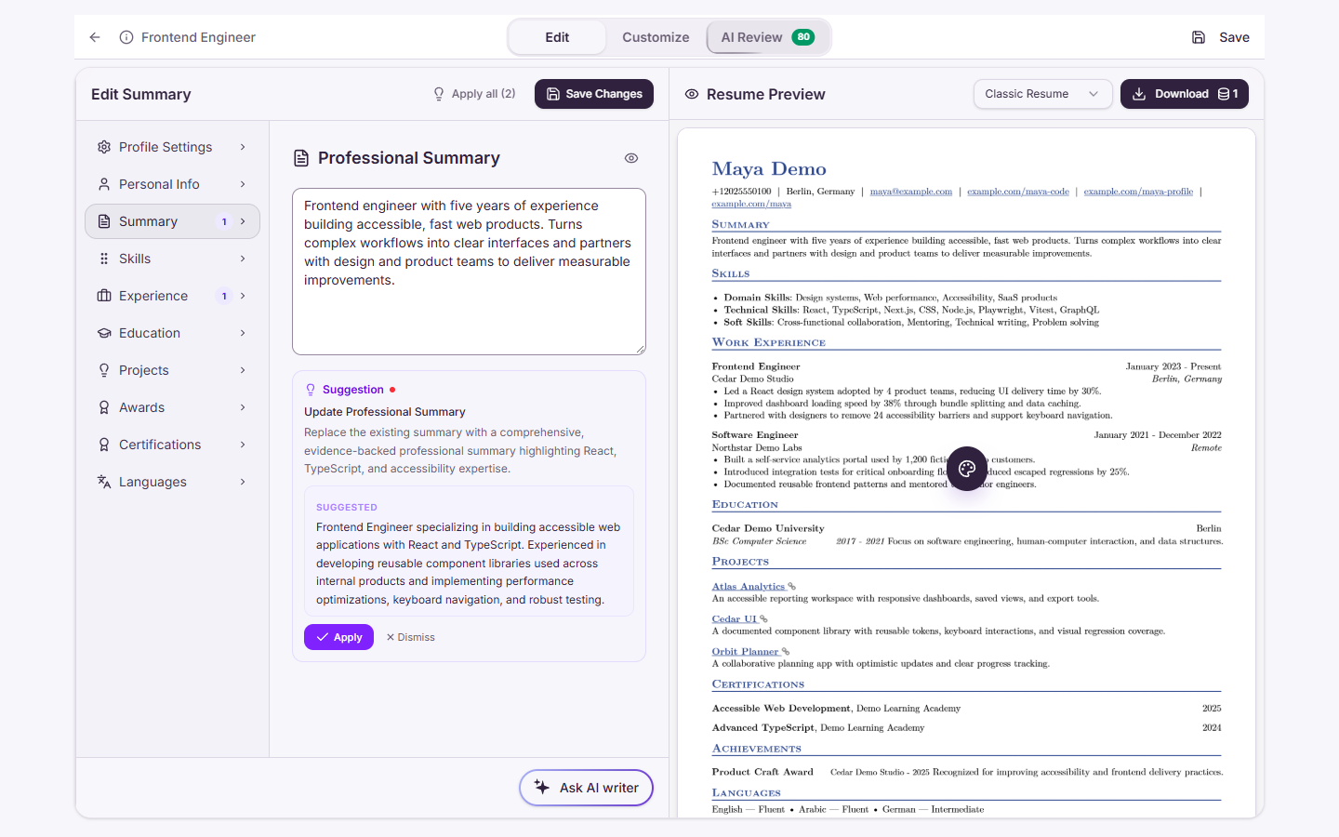This screenshot has width=1339, height=837.
Task: Click the Education graduation cap icon
Action: (104, 333)
